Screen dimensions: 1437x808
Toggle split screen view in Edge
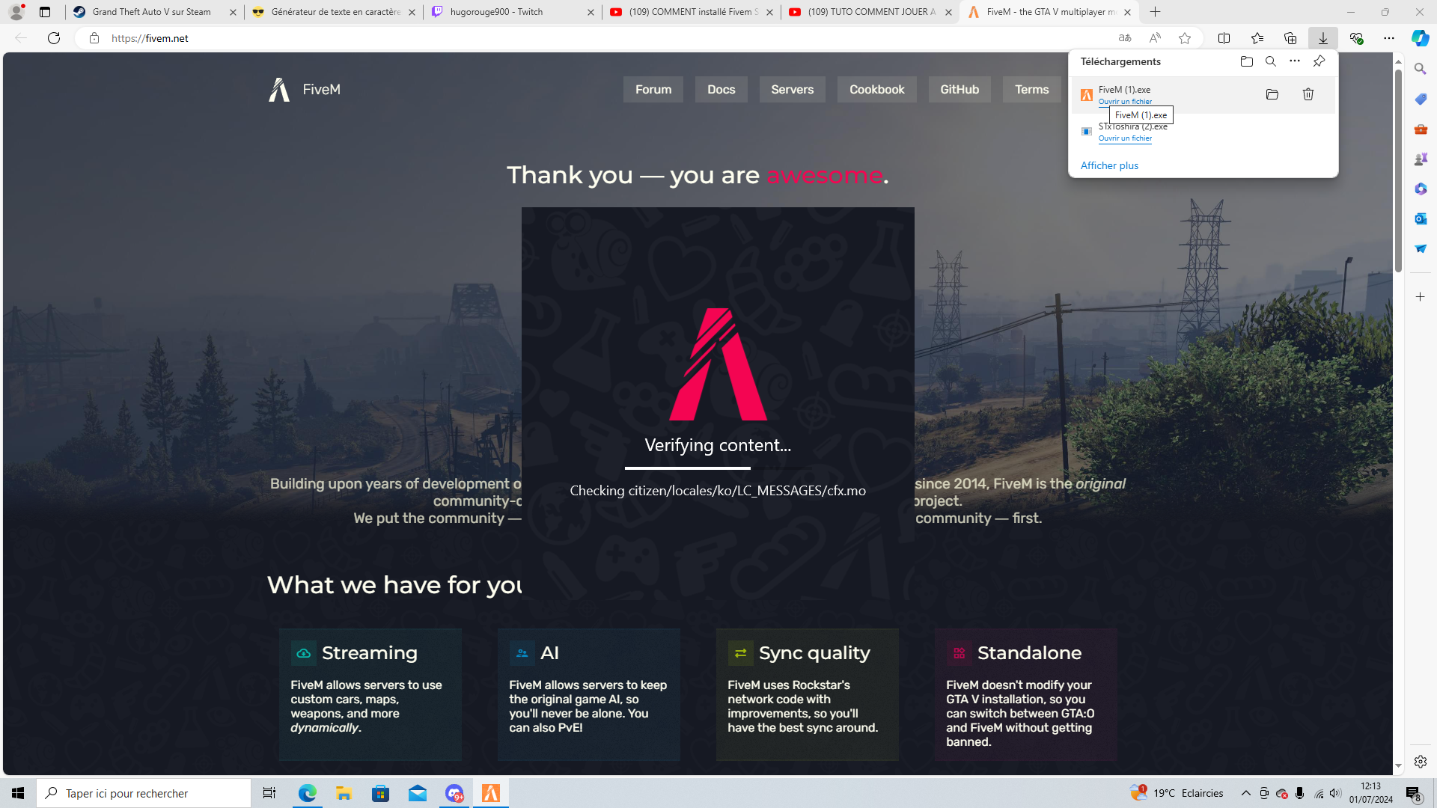click(1224, 38)
